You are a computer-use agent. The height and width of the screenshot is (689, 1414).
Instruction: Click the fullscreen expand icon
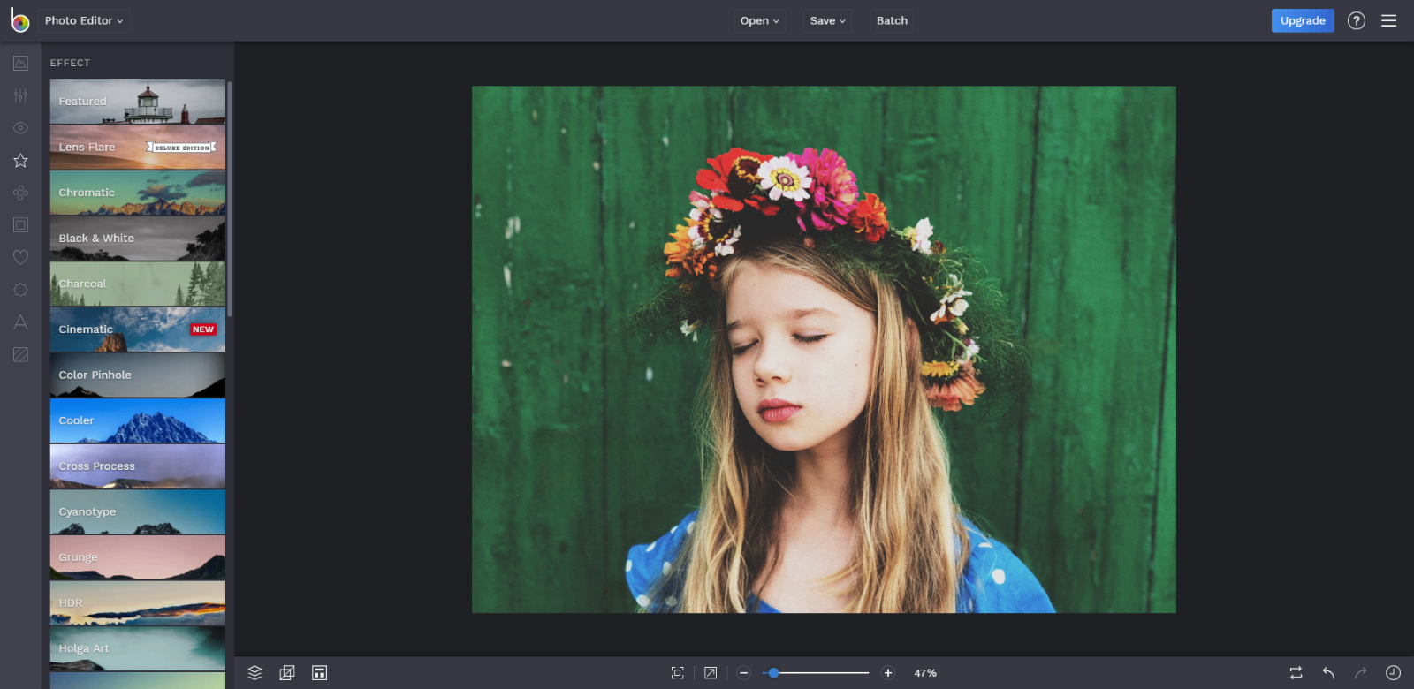[x=711, y=673]
